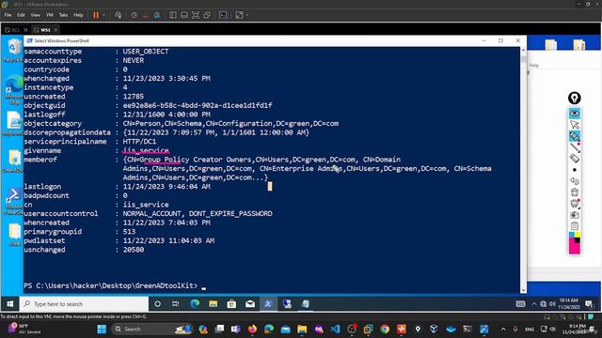
Task: Click the clipboard annotation tool
Action: tap(575, 226)
